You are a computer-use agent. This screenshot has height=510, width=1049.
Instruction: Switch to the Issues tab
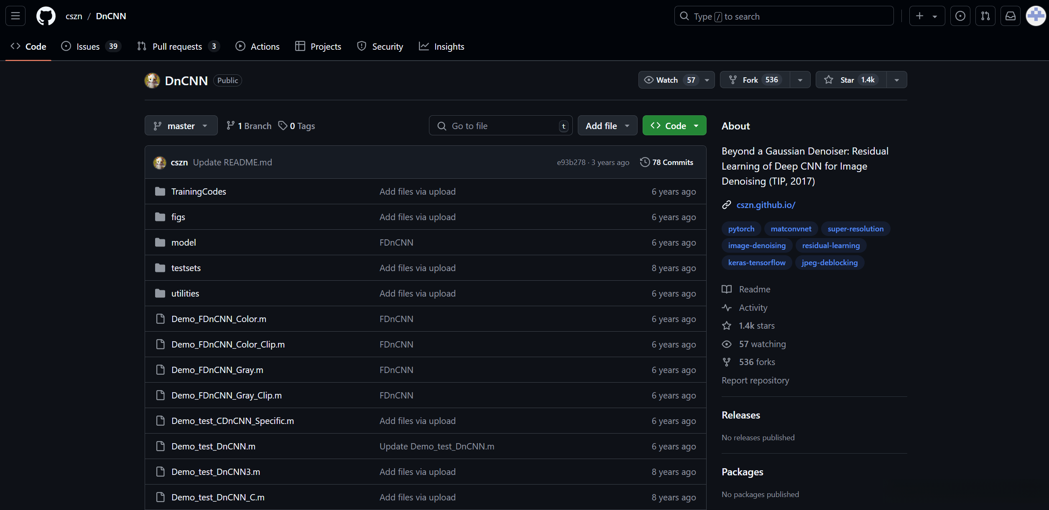[x=88, y=46]
